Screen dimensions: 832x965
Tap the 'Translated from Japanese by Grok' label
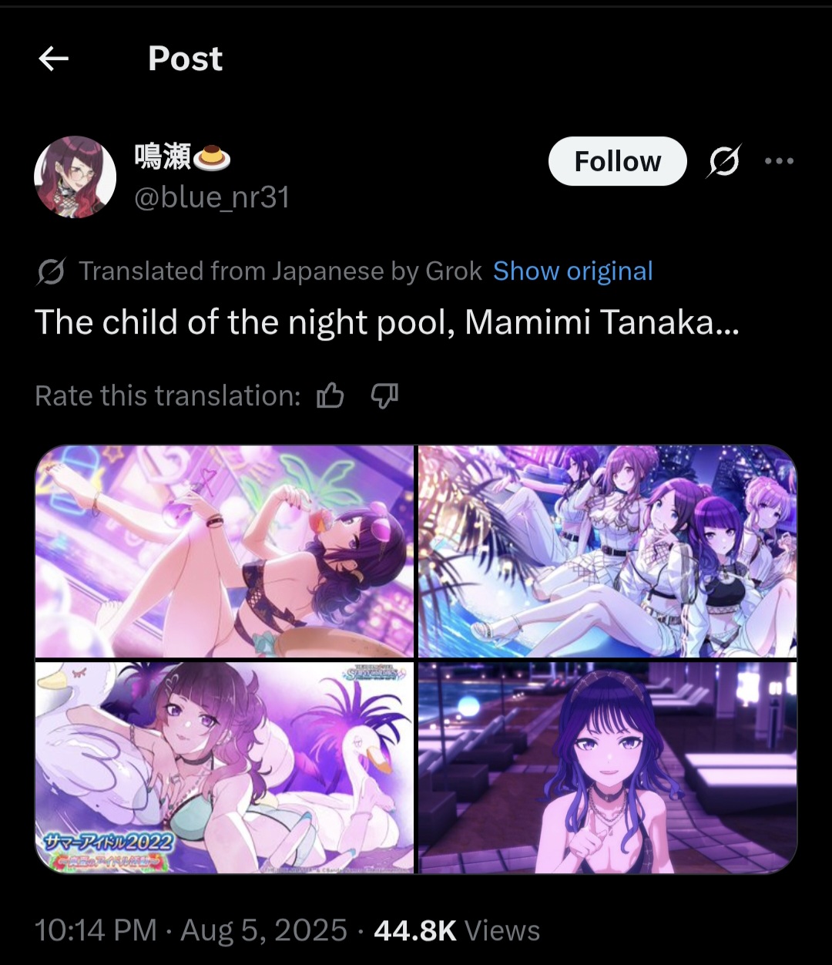click(280, 271)
